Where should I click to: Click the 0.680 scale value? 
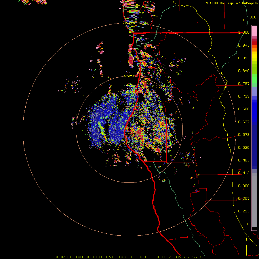(x=244, y=109)
